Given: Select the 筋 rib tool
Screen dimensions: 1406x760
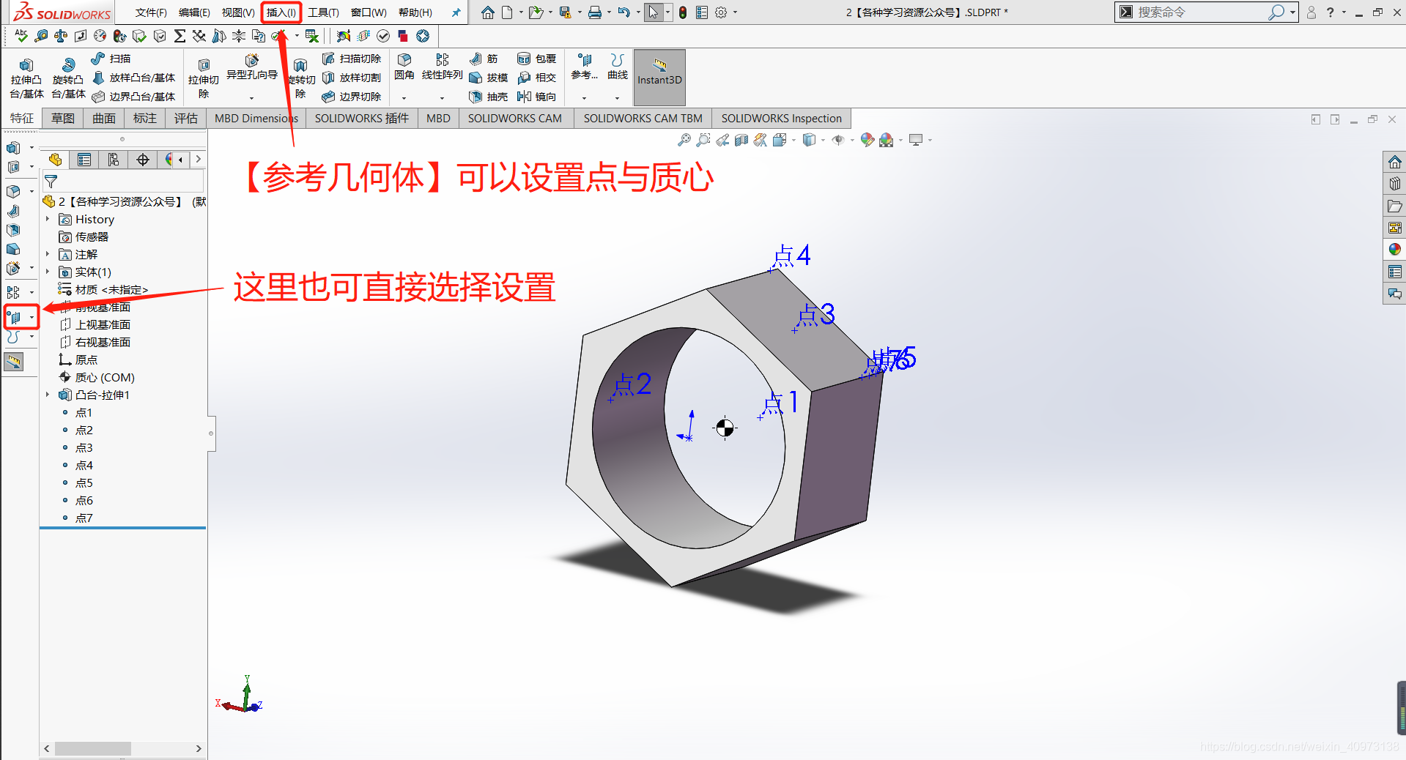Looking at the screenshot, I should click(484, 59).
